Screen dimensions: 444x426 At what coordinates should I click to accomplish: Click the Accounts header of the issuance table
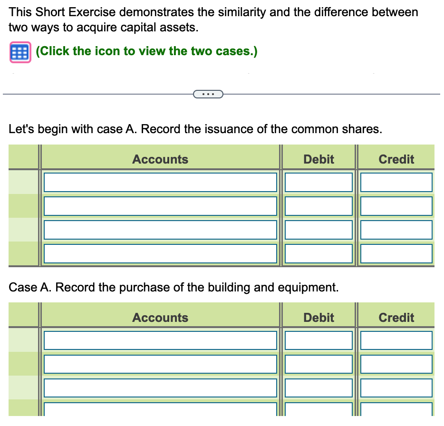pyautogui.click(x=160, y=159)
